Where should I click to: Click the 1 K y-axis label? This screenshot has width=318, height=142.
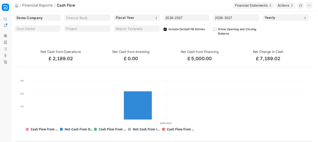[x=22, y=106]
